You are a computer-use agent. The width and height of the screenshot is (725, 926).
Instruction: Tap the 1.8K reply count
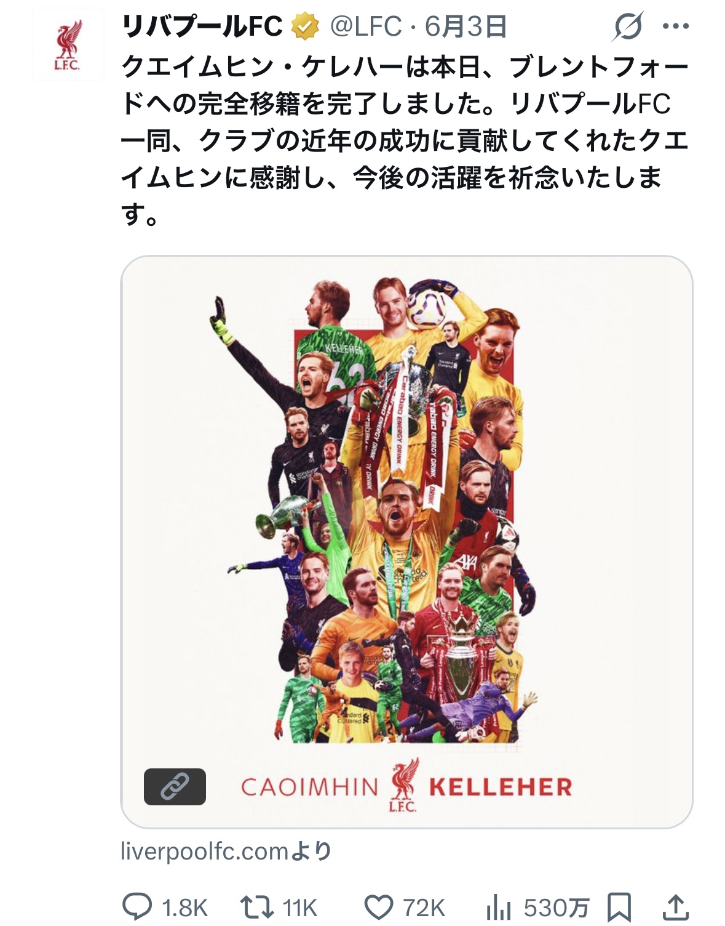click(184, 908)
